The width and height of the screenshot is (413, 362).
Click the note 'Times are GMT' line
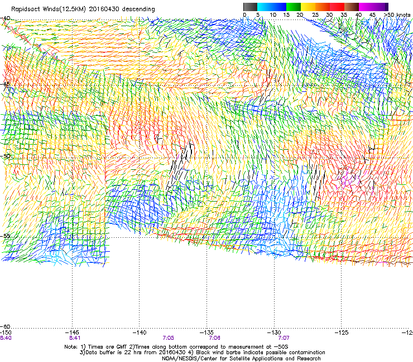click(x=176, y=347)
